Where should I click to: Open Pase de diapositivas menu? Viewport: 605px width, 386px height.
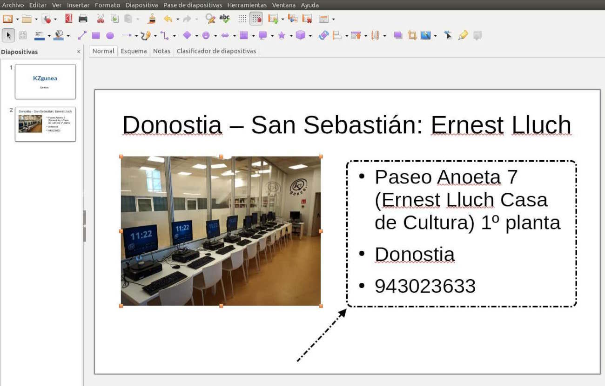(x=193, y=5)
